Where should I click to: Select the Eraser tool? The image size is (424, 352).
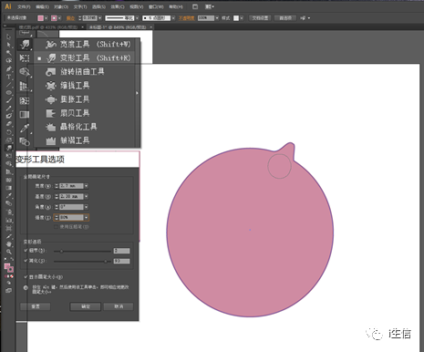click(x=9, y=124)
